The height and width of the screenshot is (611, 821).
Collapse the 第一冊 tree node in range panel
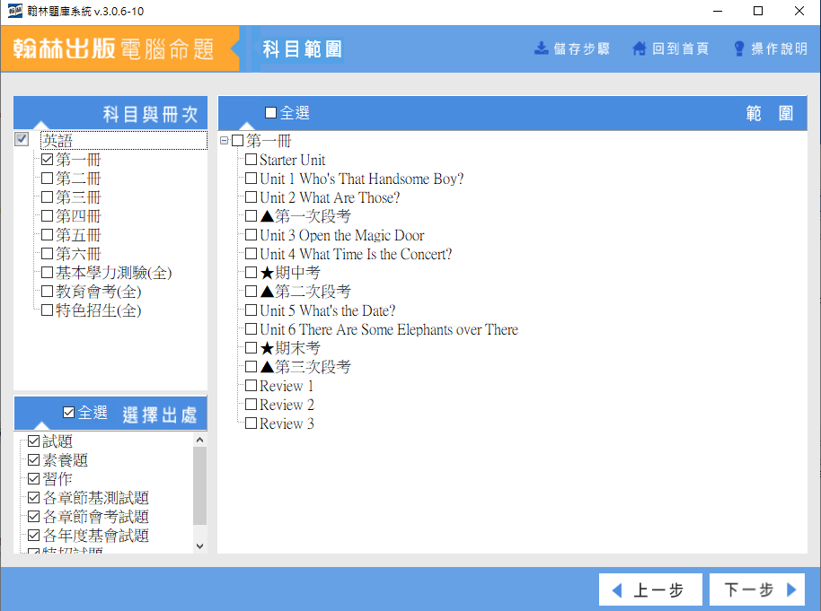point(224,140)
